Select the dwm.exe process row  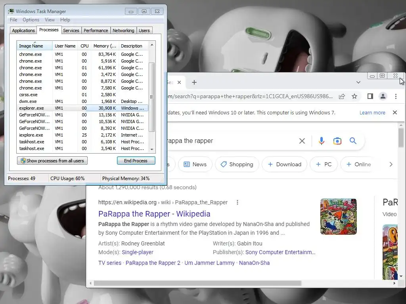click(x=82, y=101)
